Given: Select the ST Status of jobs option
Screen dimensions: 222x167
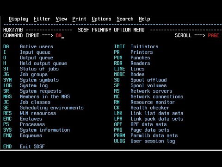Looking at the screenshot, I should (31, 69).
